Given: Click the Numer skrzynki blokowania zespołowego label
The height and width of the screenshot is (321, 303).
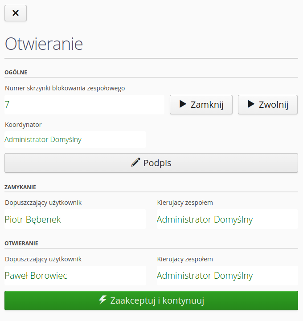Looking at the screenshot, I should click(65, 88).
